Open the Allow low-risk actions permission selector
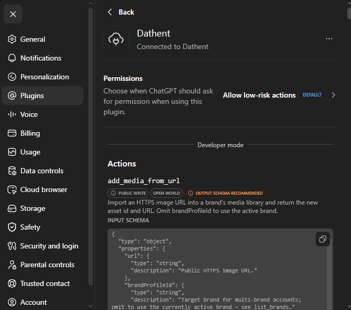The height and width of the screenshot is (310, 351). click(279, 95)
